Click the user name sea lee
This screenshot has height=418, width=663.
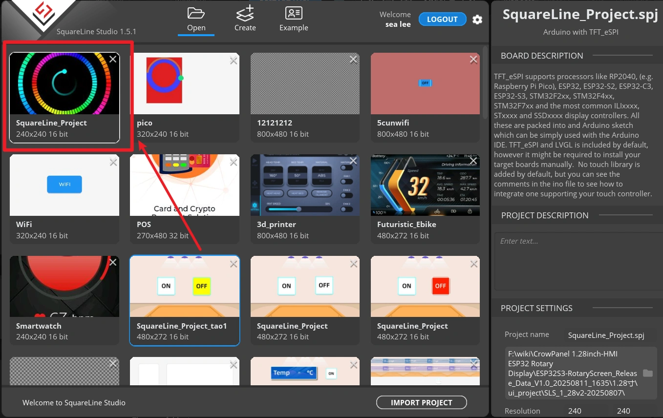[398, 24]
